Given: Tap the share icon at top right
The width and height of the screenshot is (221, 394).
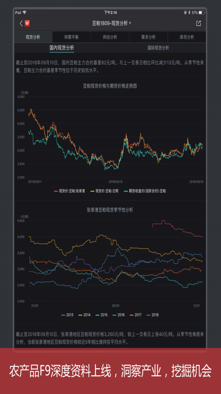Looking at the screenshot, I should (x=199, y=23).
